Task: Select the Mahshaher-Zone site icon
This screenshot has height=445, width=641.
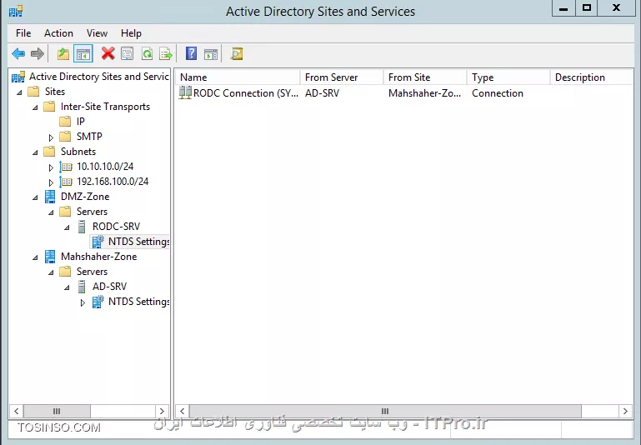Action: pyautogui.click(x=50, y=257)
